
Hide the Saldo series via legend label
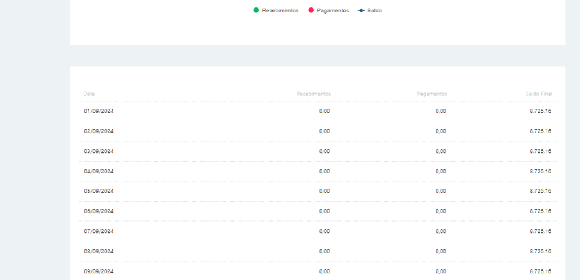[374, 10]
